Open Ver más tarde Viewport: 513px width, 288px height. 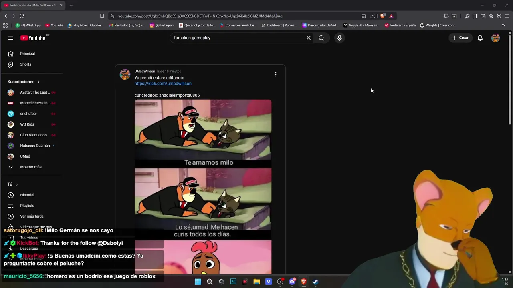32,216
